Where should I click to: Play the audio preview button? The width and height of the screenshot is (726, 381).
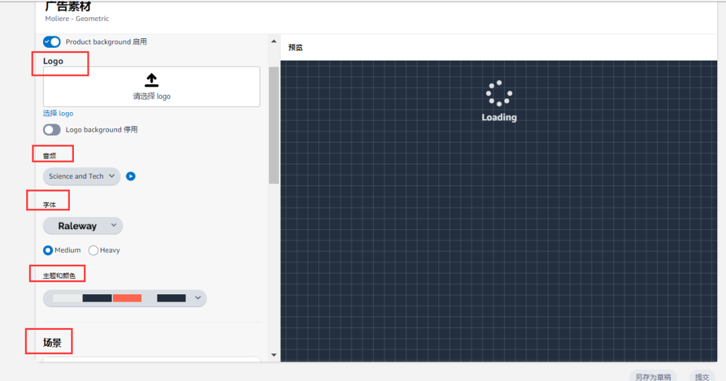[x=130, y=176]
